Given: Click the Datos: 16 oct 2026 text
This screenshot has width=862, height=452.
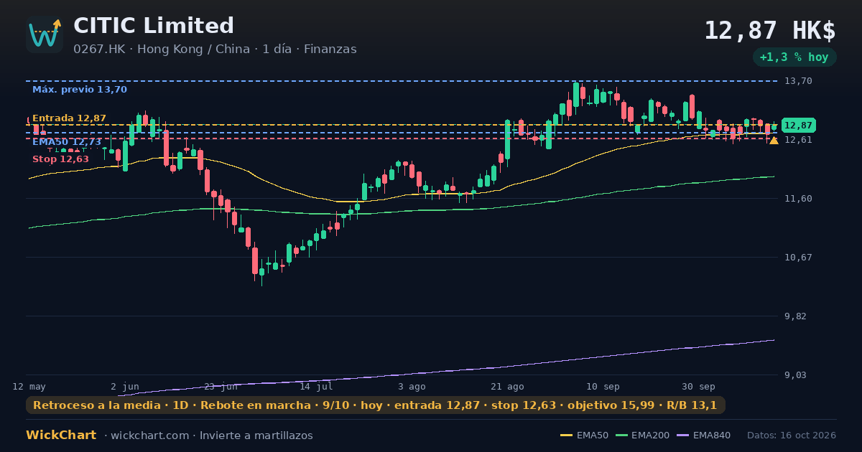Looking at the screenshot, I should click(x=792, y=435).
